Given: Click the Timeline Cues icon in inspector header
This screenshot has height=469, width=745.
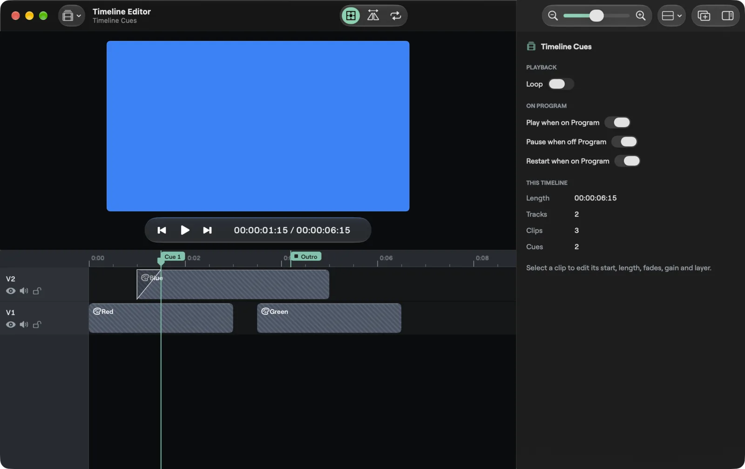Looking at the screenshot, I should coord(531,47).
